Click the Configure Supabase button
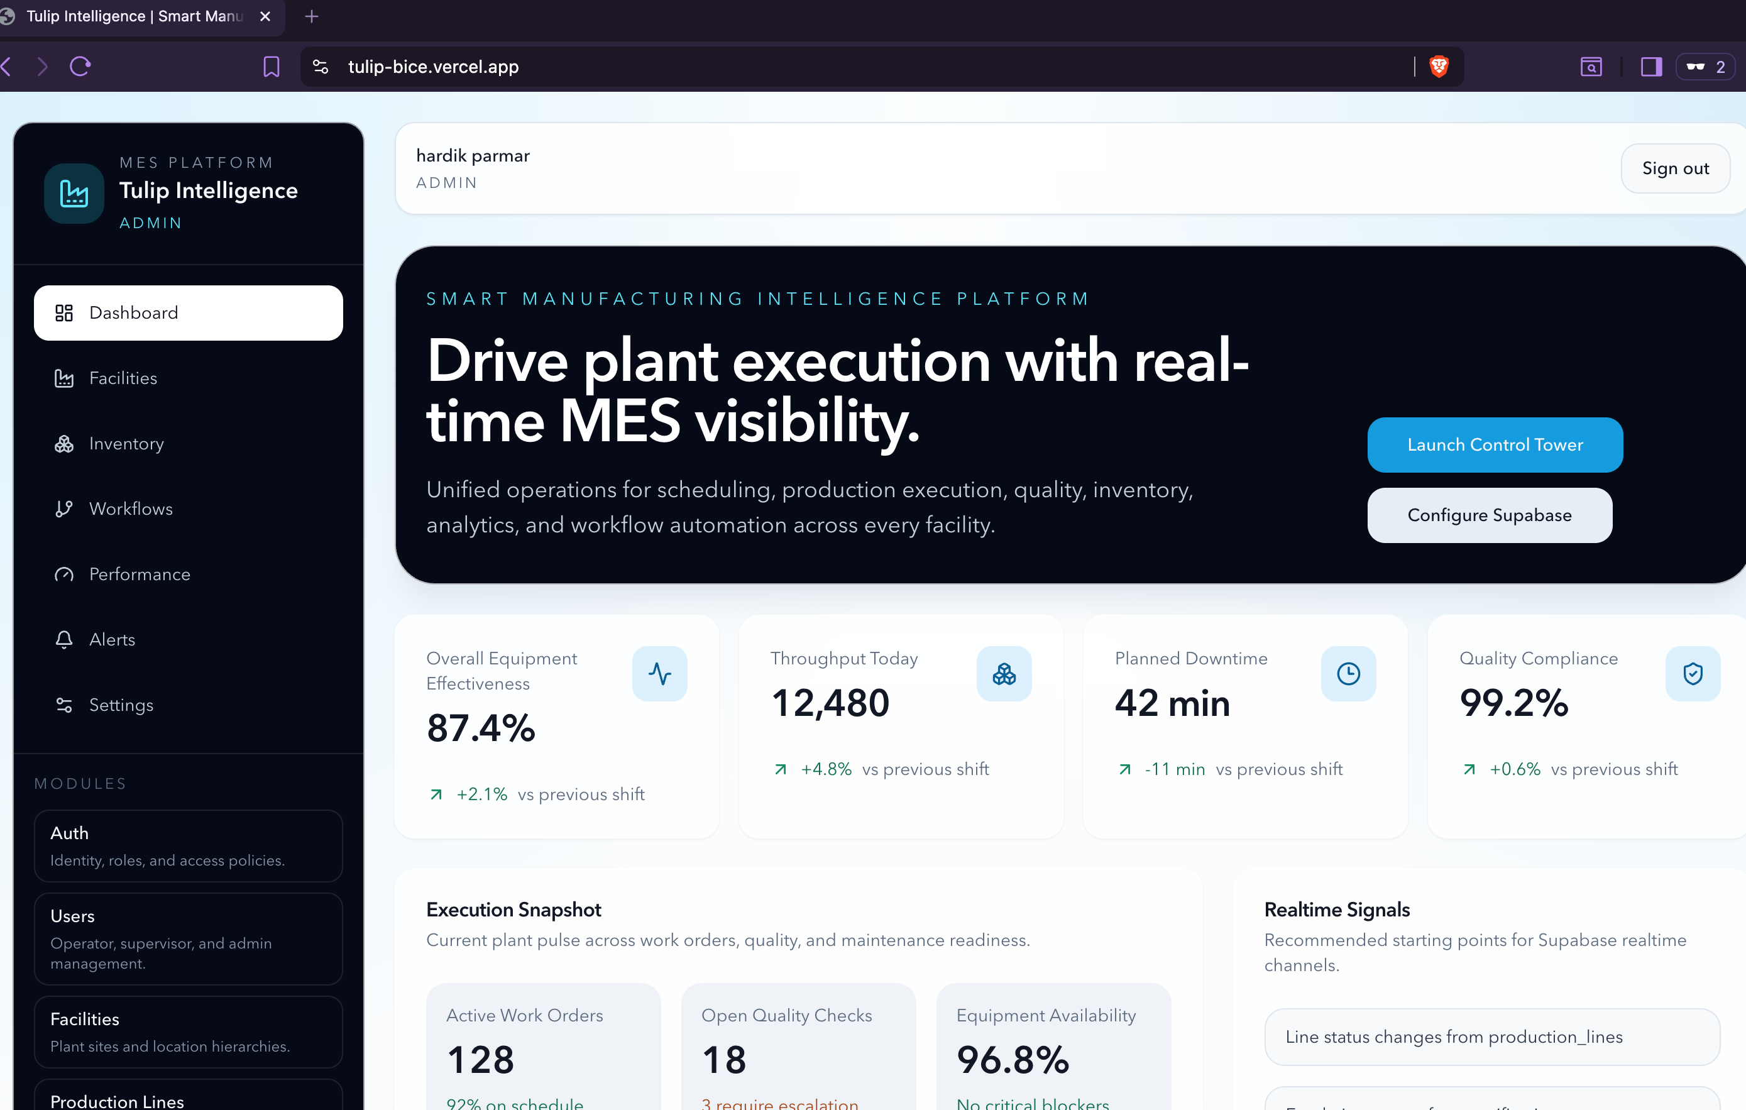 coord(1490,515)
